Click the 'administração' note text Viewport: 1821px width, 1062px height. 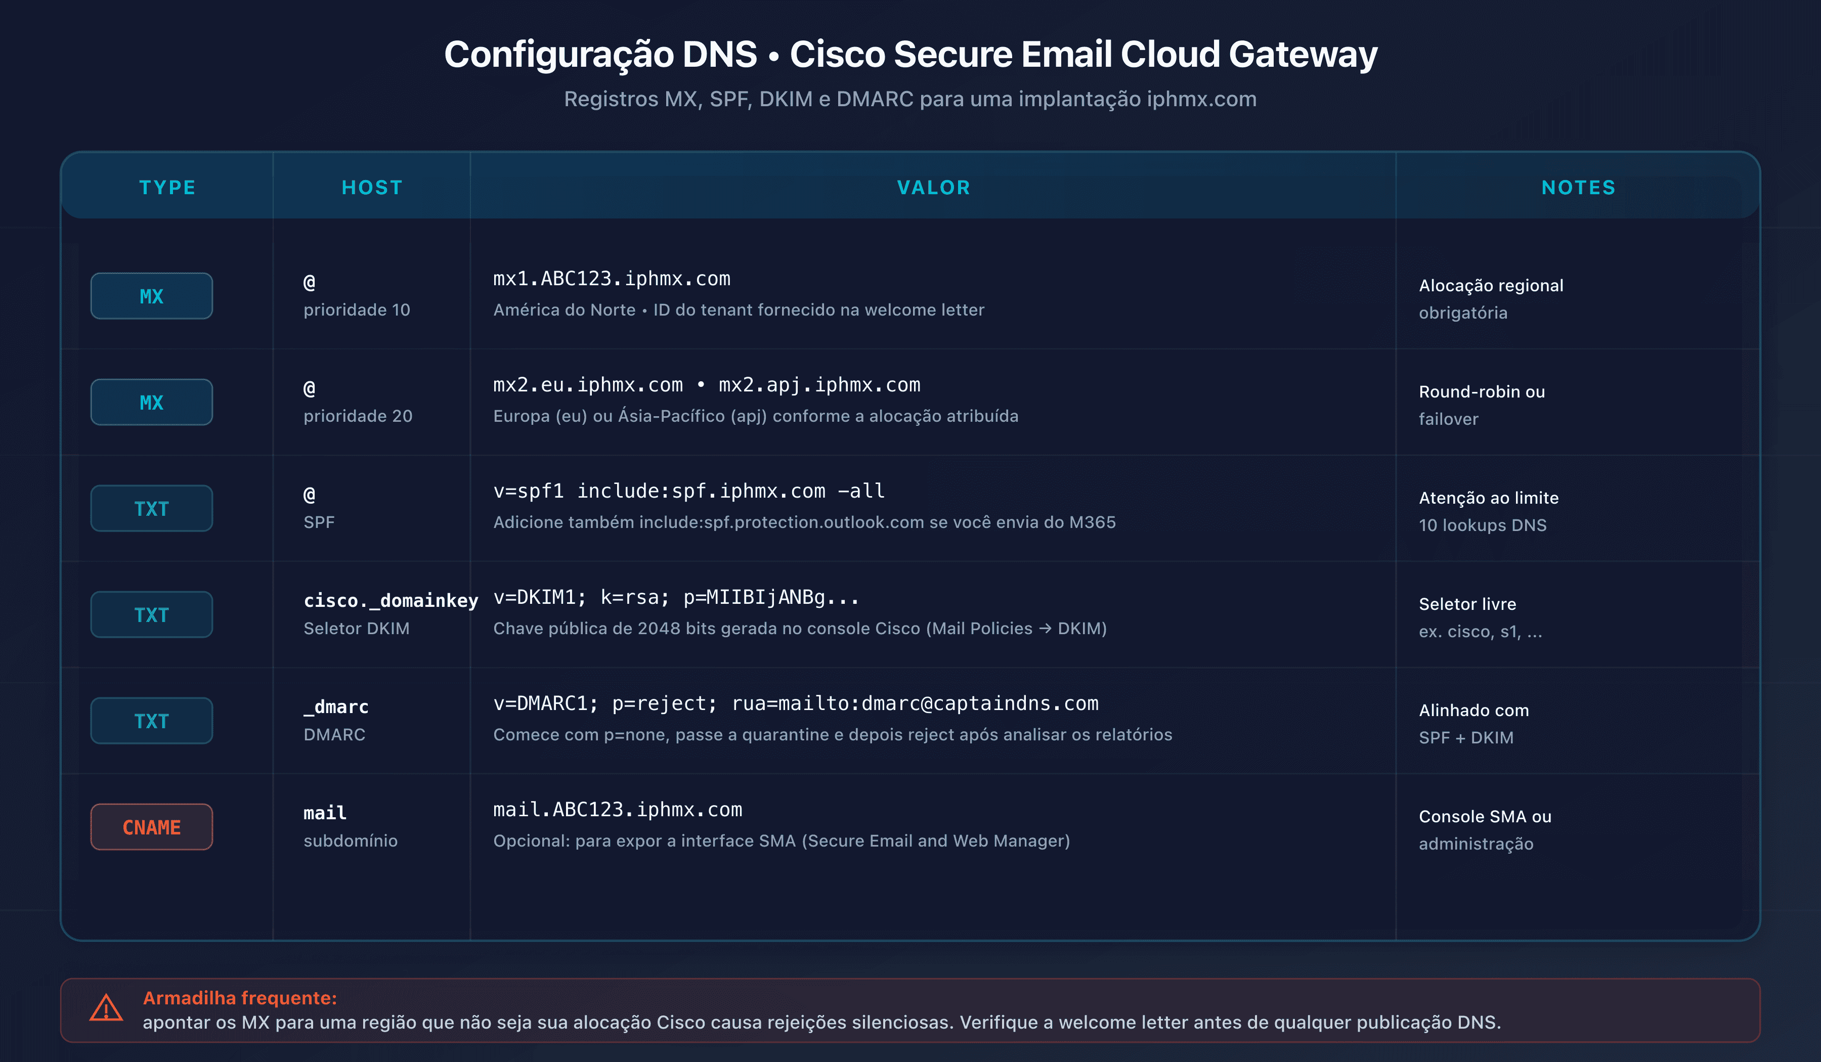(1476, 845)
